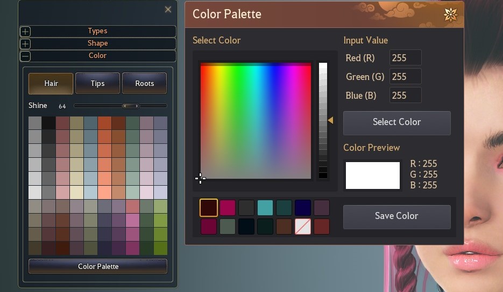Click the Color section header
The height and width of the screenshot is (292, 503).
[x=97, y=56]
